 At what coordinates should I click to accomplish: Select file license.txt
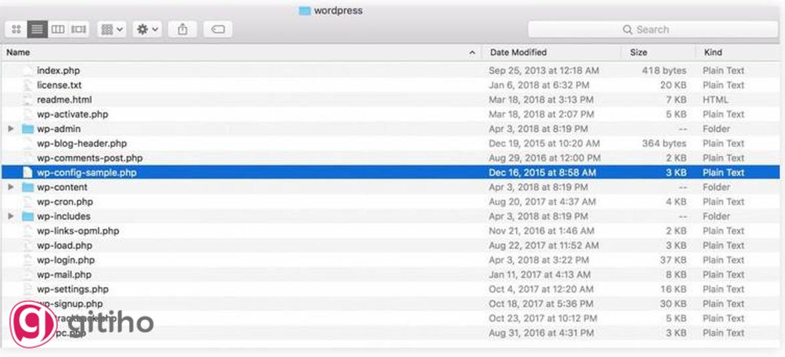59,85
